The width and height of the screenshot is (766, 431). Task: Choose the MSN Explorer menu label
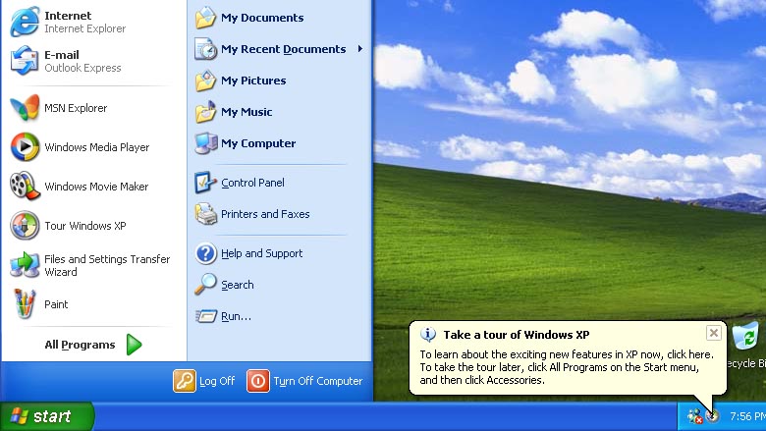click(x=76, y=108)
